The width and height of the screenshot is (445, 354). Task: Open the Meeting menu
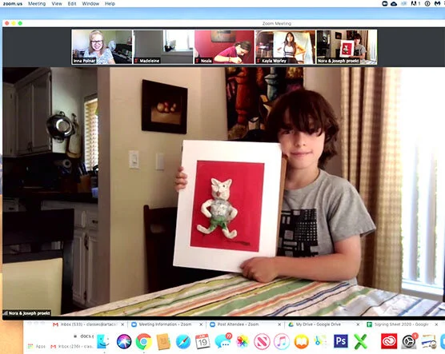(37, 4)
